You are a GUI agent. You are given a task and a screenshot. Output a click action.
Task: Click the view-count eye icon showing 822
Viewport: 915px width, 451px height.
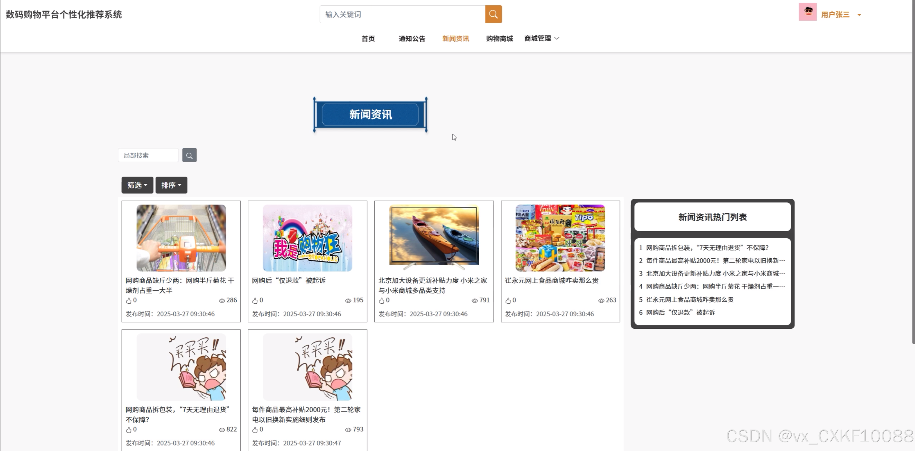pyautogui.click(x=222, y=430)
